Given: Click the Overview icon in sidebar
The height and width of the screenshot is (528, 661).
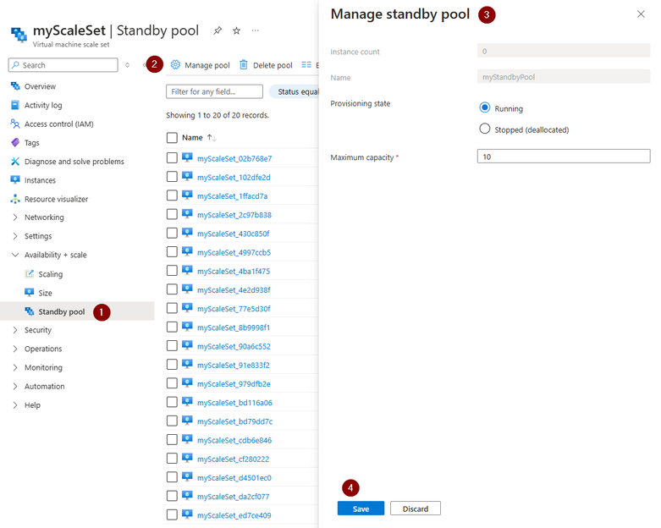Looking at the screenshot, I should tap(15, 86).
